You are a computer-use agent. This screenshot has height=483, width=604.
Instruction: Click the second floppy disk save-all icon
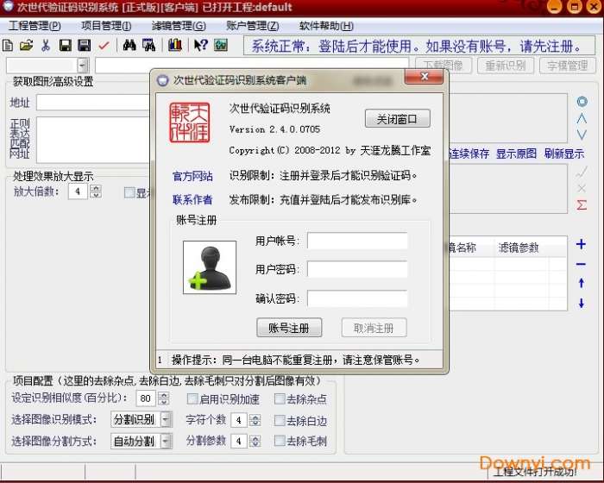85,46
